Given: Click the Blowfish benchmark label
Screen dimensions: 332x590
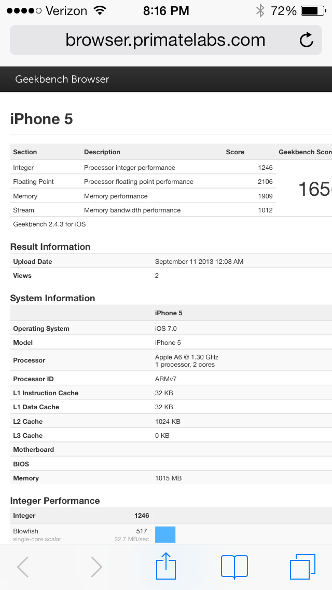Looking at the screenshot, I should click(25, 531).
